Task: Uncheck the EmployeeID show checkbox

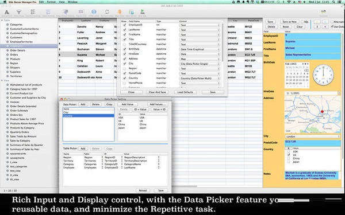Action: click(124, 25)
